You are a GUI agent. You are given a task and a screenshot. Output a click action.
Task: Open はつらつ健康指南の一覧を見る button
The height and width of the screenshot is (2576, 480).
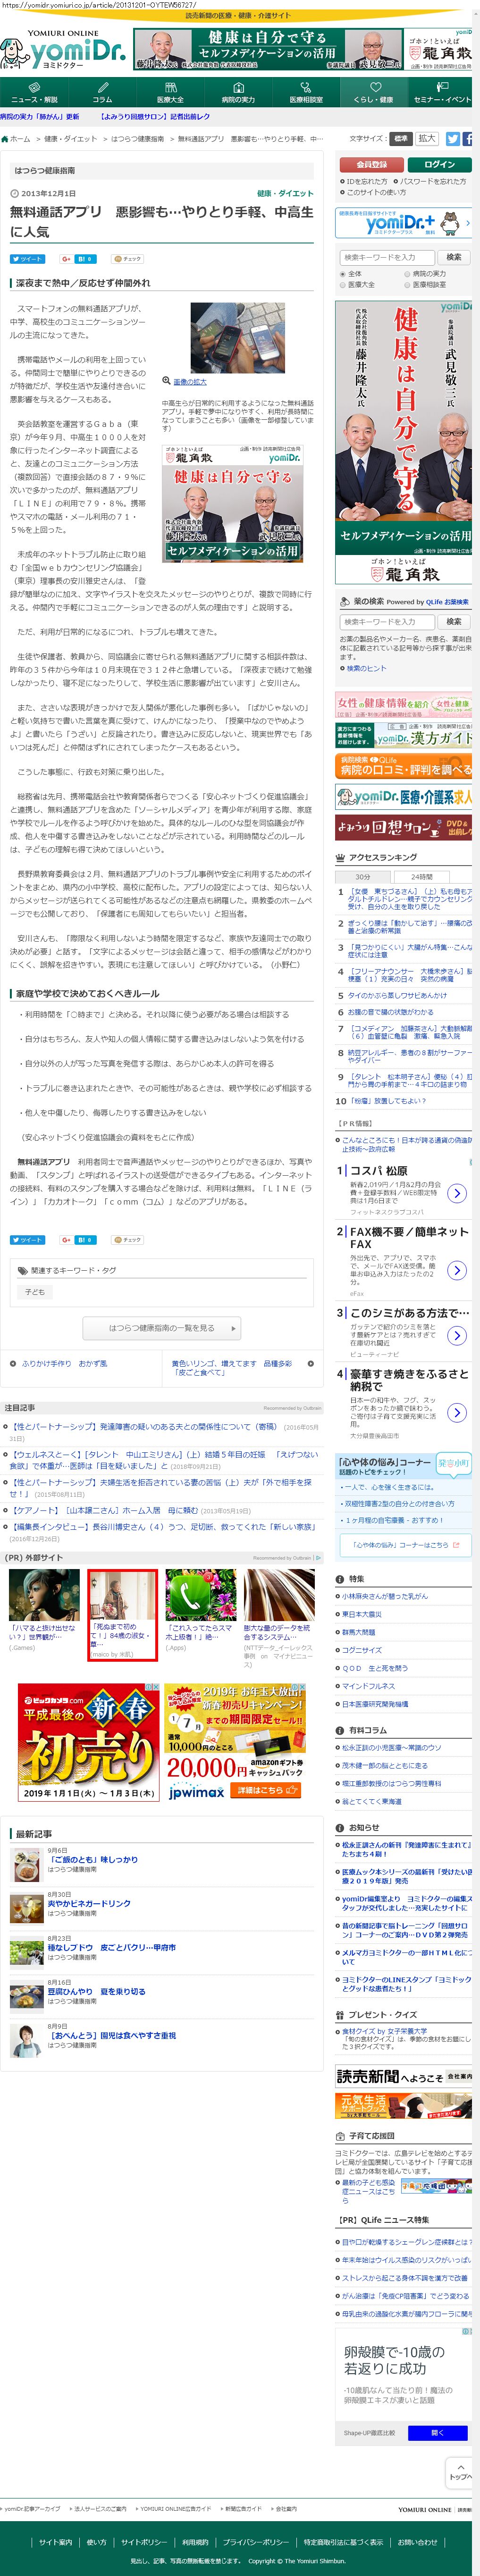point(162,1328)
